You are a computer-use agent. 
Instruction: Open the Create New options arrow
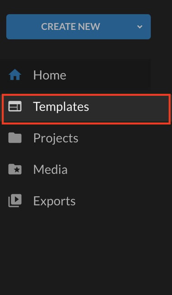[x=140, y=27]
